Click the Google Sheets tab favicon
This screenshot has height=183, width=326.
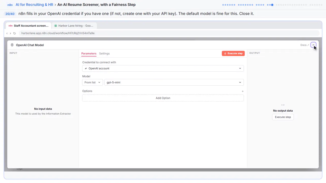click(x=56, y=26)
